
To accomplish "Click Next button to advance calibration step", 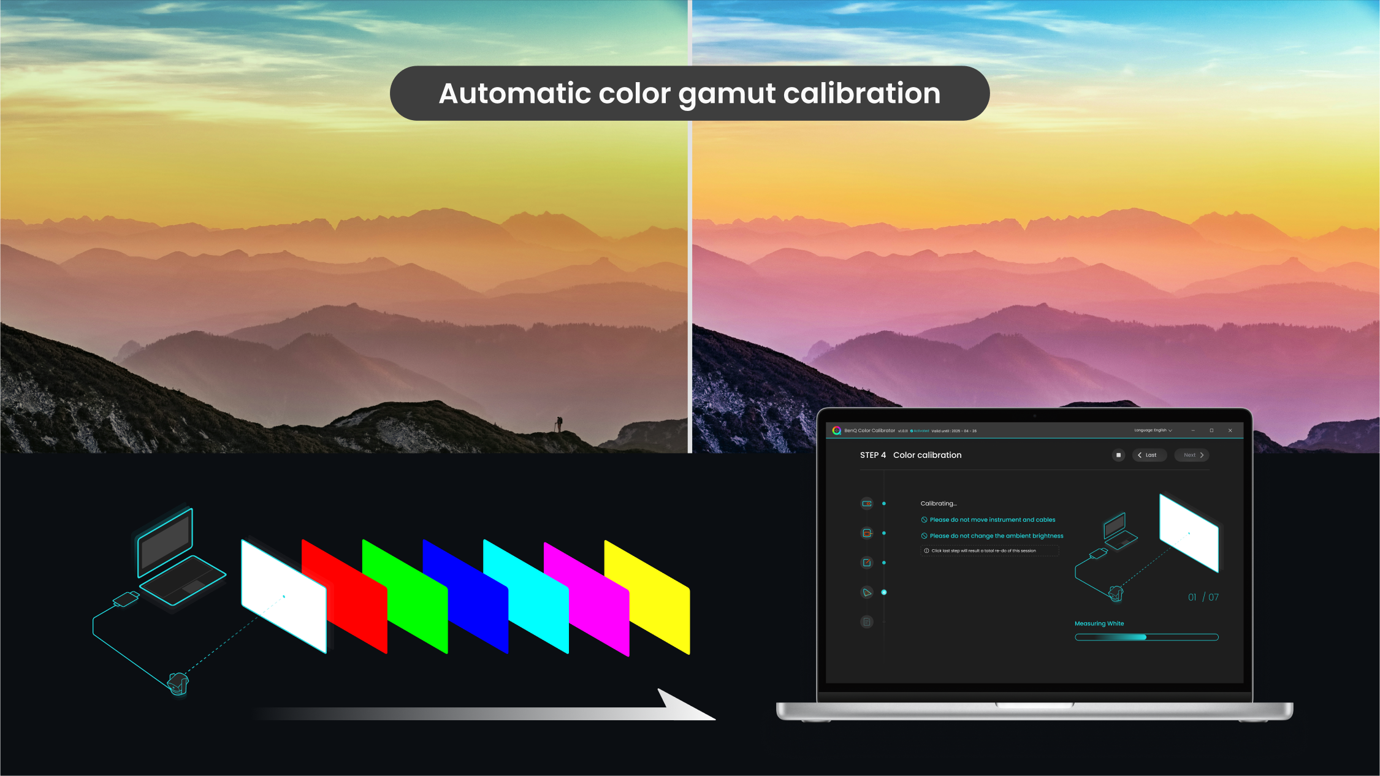I will [x=1192, y=455].
